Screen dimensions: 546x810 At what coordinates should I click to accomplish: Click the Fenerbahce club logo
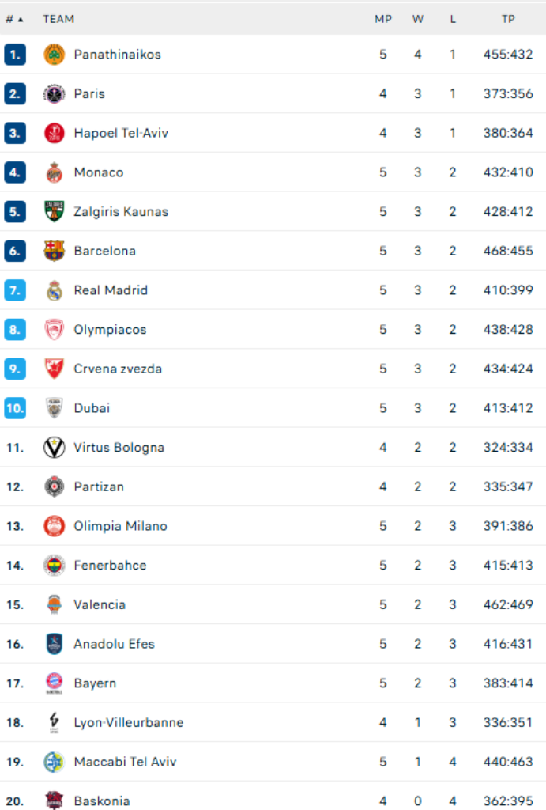click(x=54, y=565)
